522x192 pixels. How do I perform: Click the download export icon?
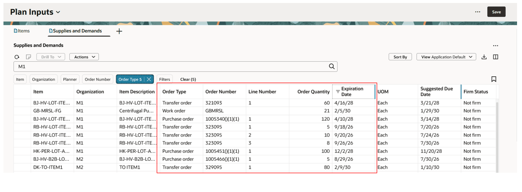pyautogui.click(x=484, y=57)
